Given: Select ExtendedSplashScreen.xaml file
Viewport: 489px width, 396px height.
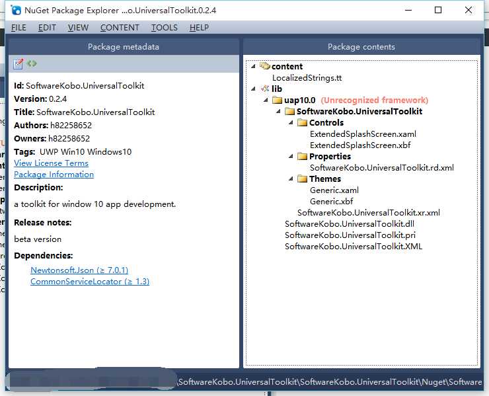Looking at the screenshot, I should [363, 134].
